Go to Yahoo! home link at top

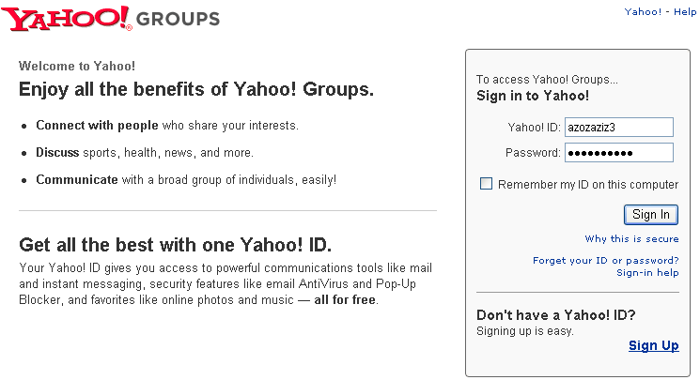click(643, 12)
